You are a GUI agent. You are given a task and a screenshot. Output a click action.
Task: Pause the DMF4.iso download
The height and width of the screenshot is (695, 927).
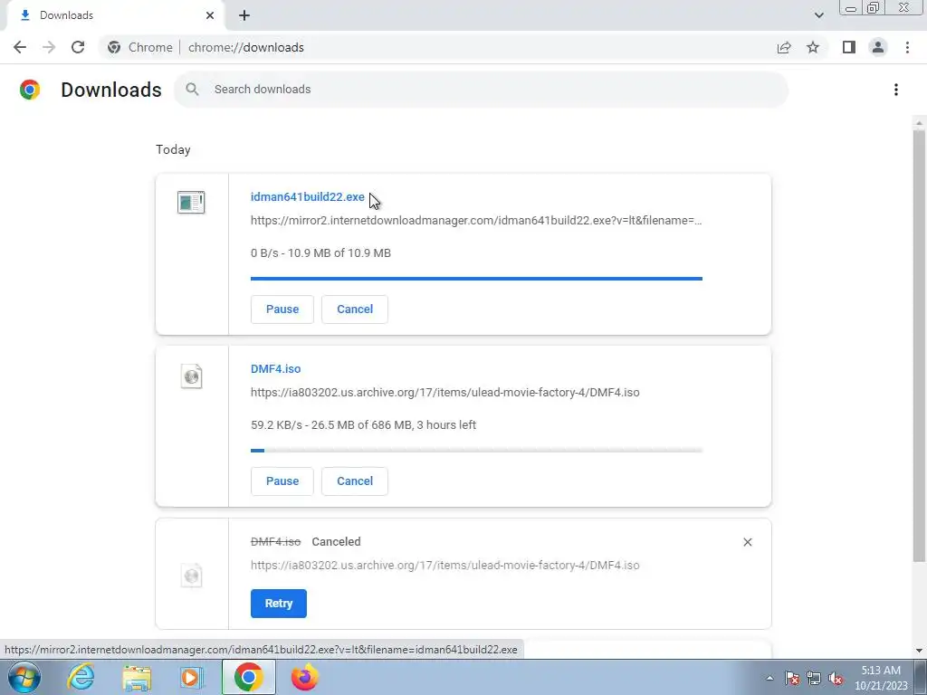(282, 481)
